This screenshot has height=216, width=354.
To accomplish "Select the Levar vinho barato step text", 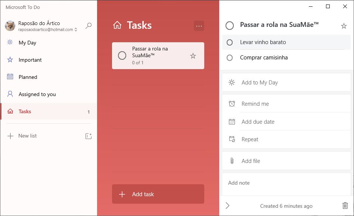I will point(263,42).
